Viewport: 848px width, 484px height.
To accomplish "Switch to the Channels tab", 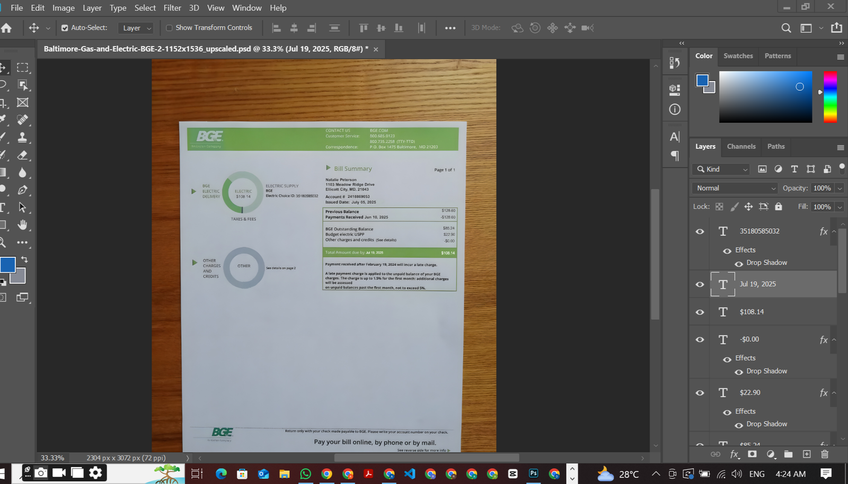I will (x=741, y=147).
